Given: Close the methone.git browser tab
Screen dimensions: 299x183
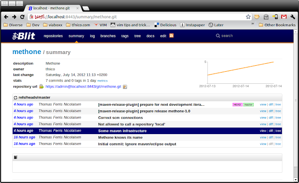Looking at the screenshot, I should point(78,8).
